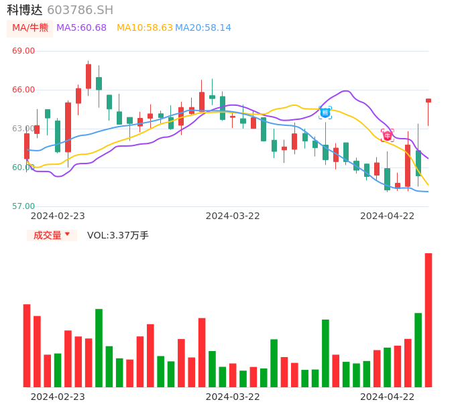Screen dimensions: 460x406
Task: Click the 66.00 price axis label
Action: pos(23,90)
